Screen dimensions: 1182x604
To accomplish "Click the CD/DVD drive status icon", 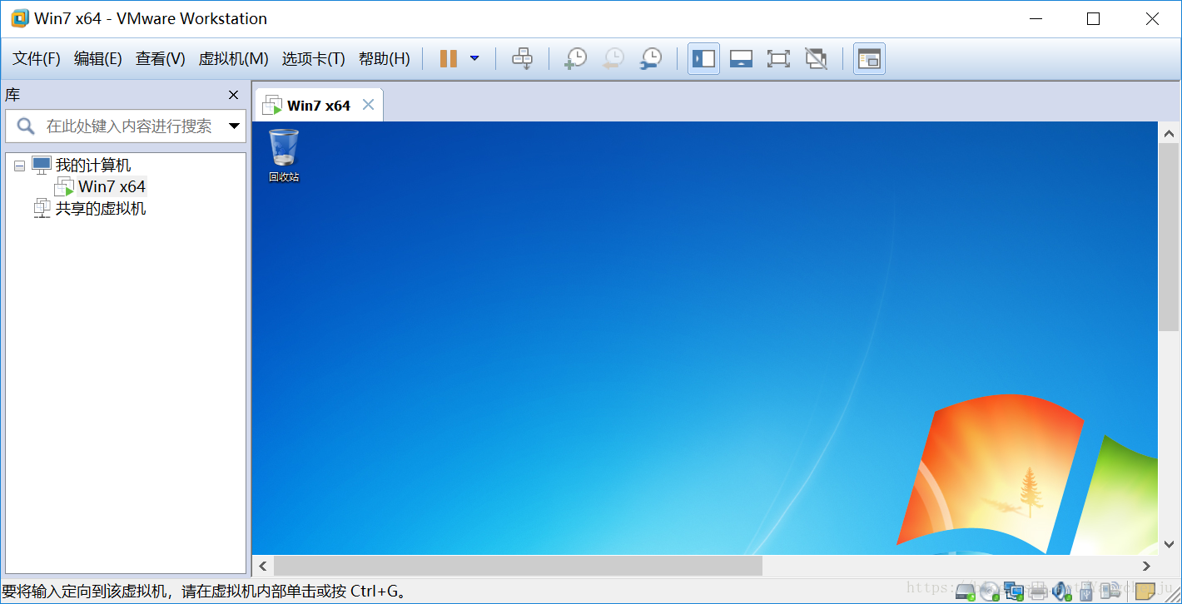I will point(989,592).
